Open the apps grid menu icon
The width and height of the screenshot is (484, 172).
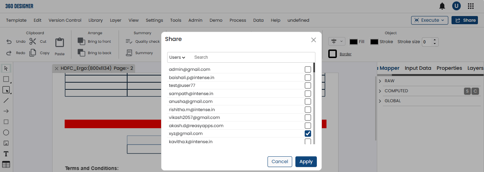pyautogui.click(x=471, y=6)
